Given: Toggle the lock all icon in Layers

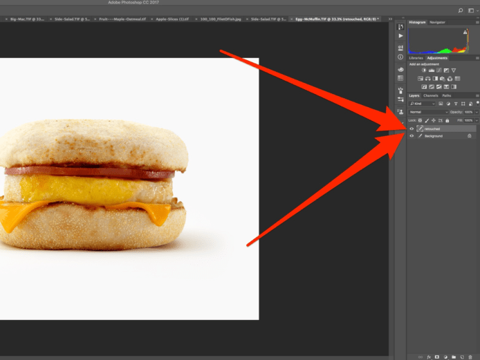Looking at the screenshot, I should point(447,120).
